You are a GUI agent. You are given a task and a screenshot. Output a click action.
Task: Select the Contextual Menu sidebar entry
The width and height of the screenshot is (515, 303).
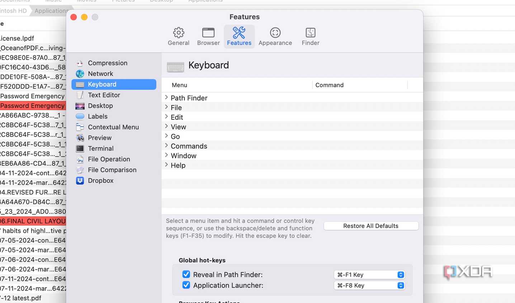click(114, 127)
